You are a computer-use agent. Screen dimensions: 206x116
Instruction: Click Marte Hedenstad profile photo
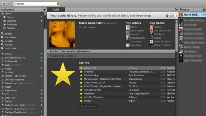[x=62, y=34]
